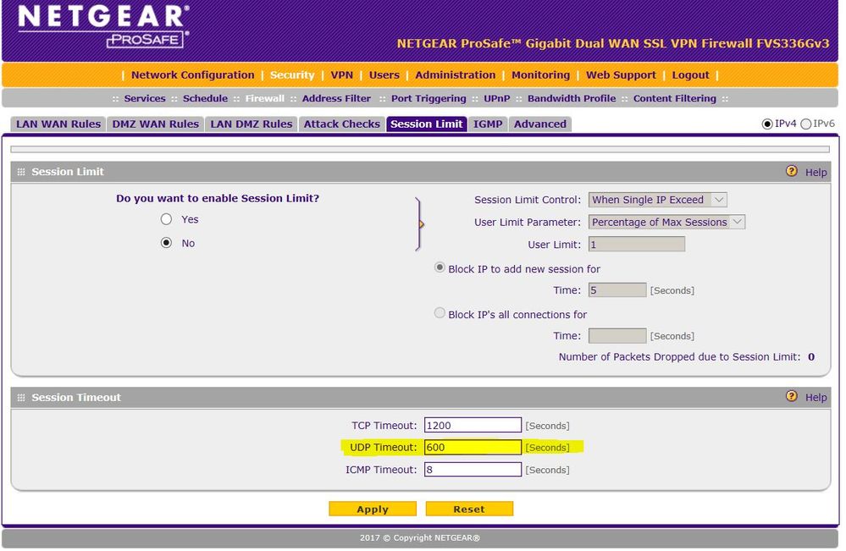Open the Administration menu
The image size is (846, 551).
click(x=456, y=75)
